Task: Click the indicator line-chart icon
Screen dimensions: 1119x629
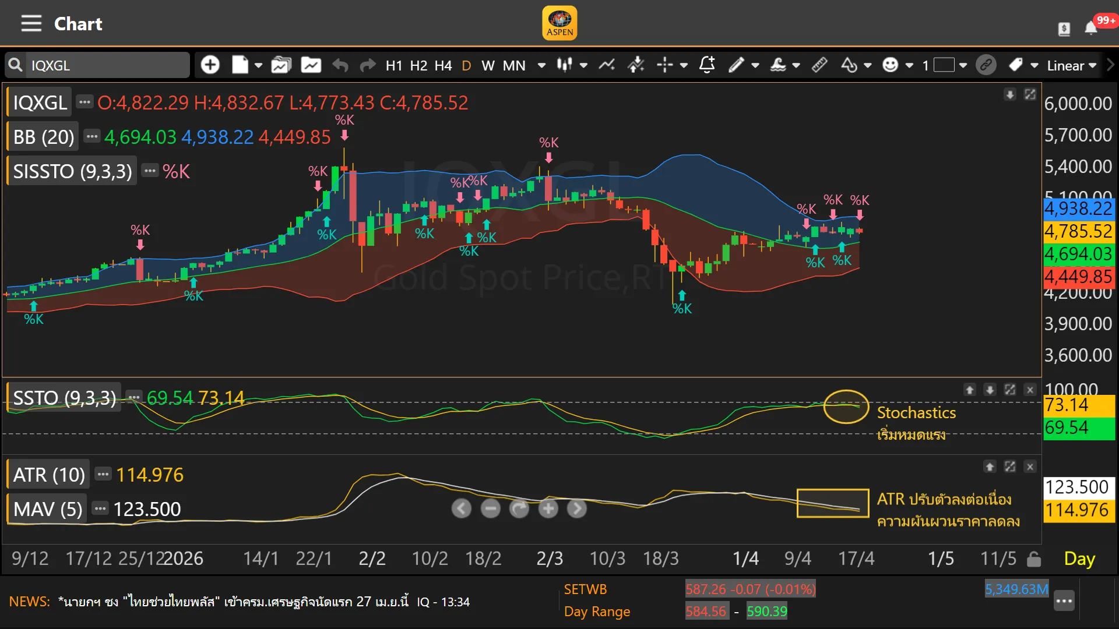Action: 607,65
